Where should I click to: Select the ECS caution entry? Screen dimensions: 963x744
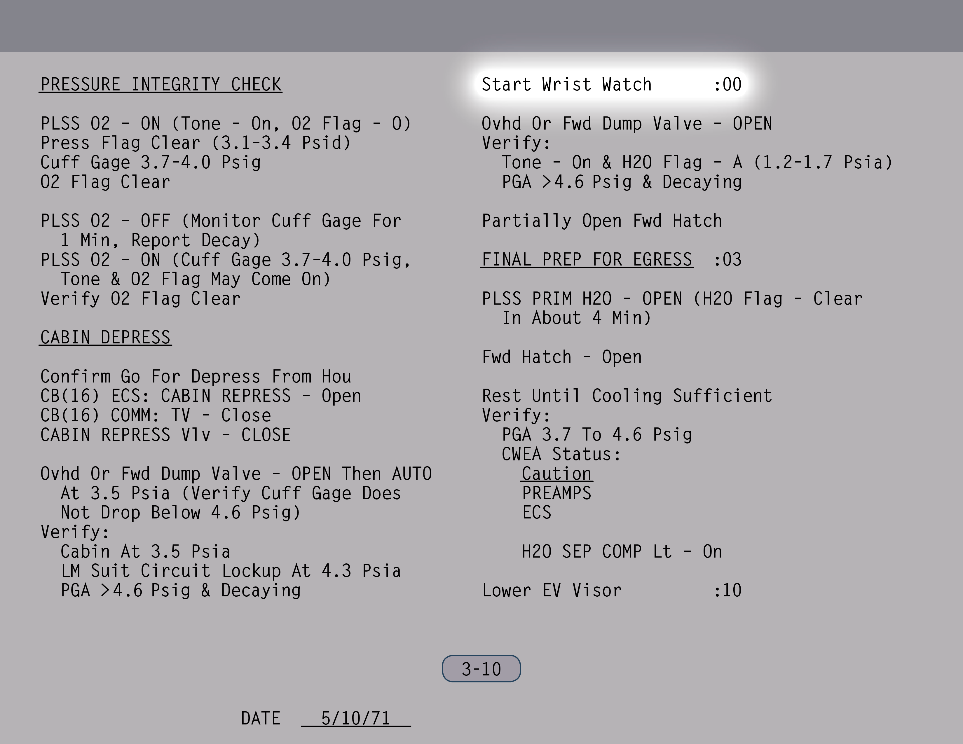(537, 512)
